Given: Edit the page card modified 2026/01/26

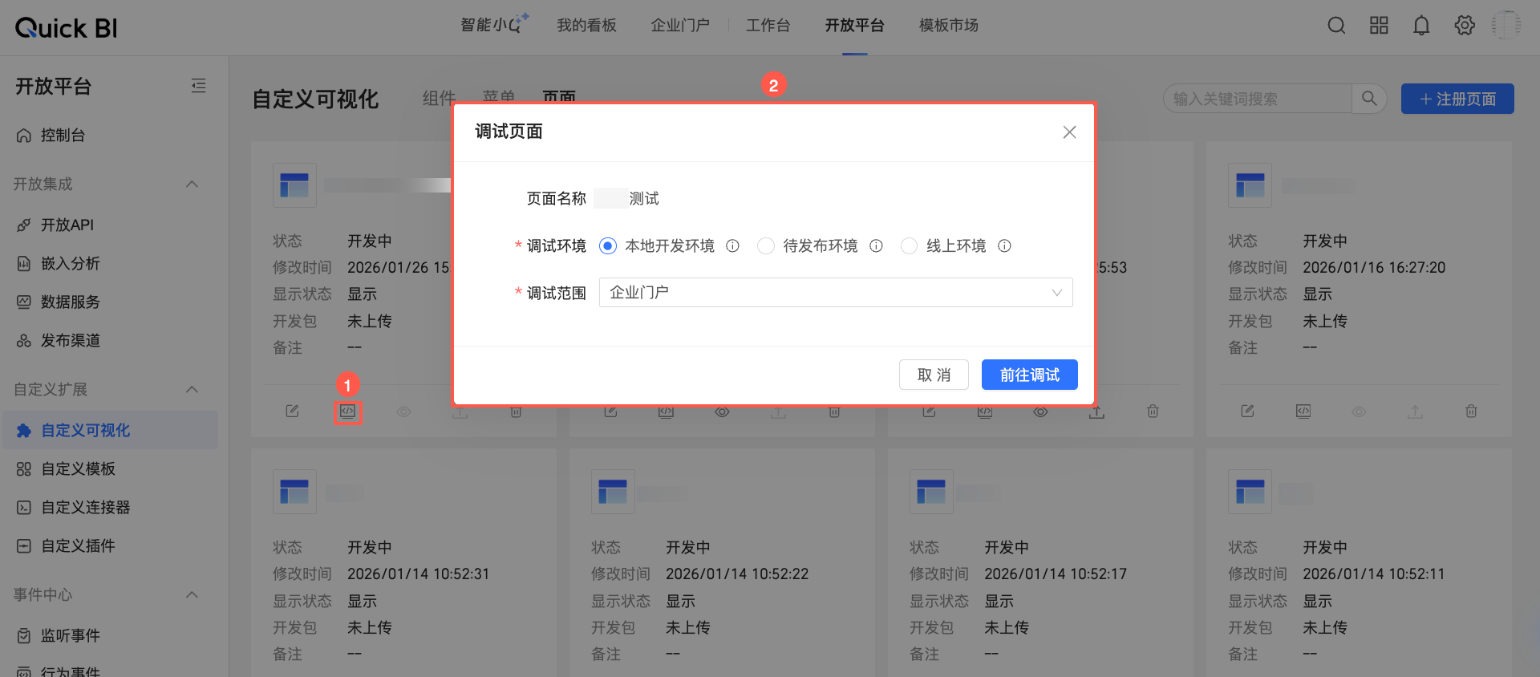Looking at the screenshot, I should (x=292, y=411).
